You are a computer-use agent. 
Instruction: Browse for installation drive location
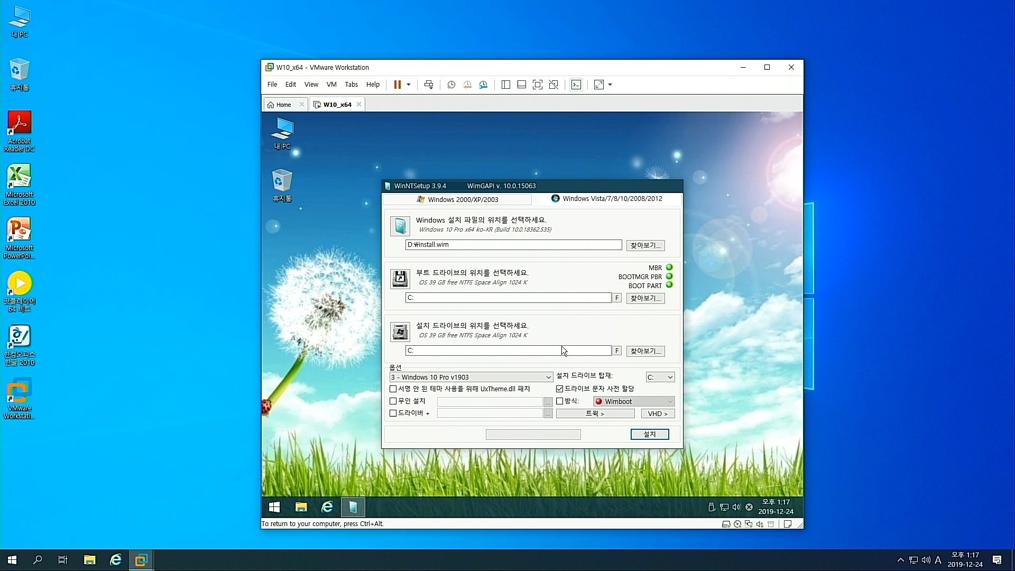[x=645, y=351]
